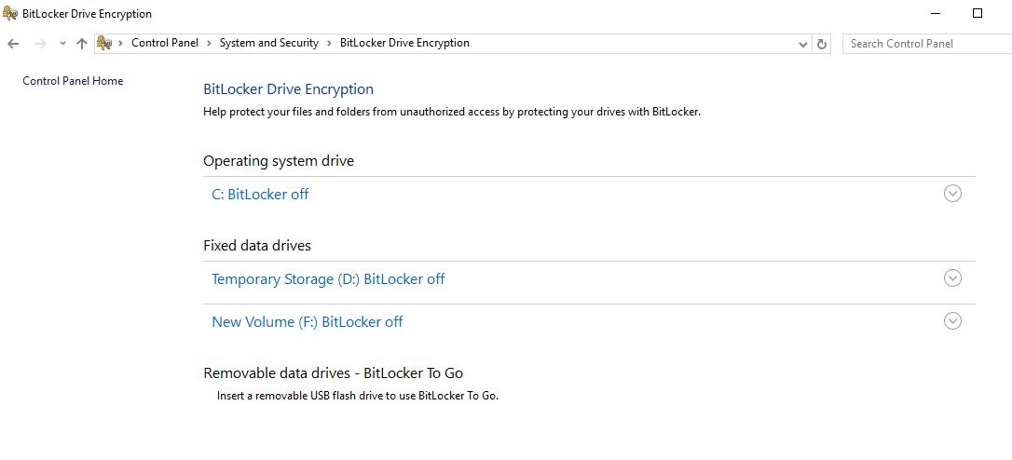Refresh the Control Panel page
The width and height of the screenshot is (1012, 460).
click(822, 44)
